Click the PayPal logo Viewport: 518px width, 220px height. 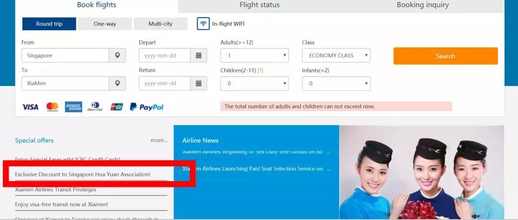point(147,107)
